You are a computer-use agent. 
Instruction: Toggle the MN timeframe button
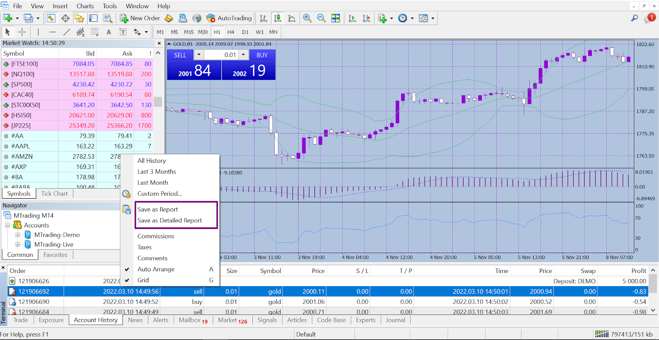(x=273, y=32)
